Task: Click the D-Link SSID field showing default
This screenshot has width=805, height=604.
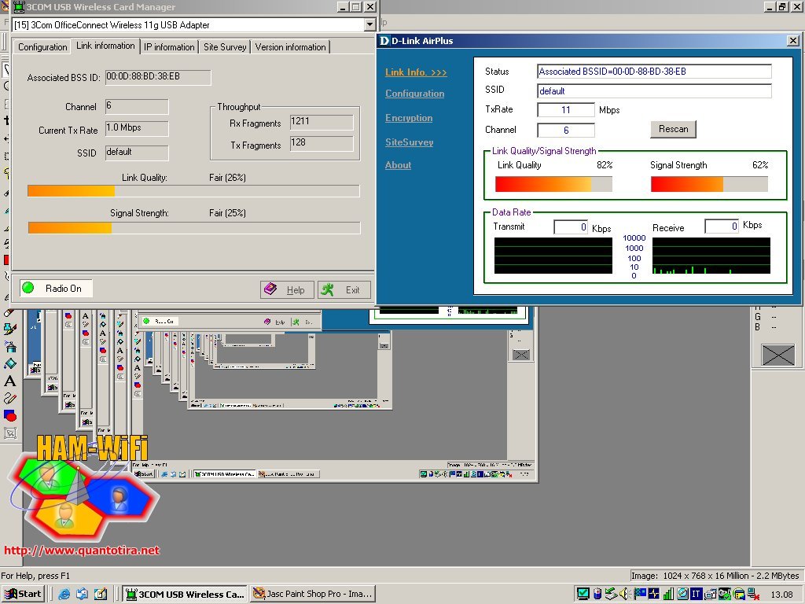Action: click(x=654, y=91)
